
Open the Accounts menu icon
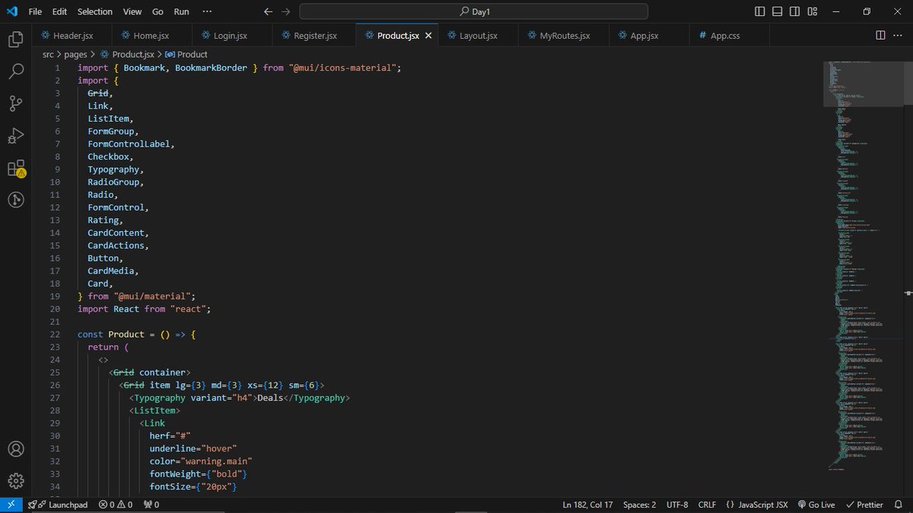coord(16,448)
